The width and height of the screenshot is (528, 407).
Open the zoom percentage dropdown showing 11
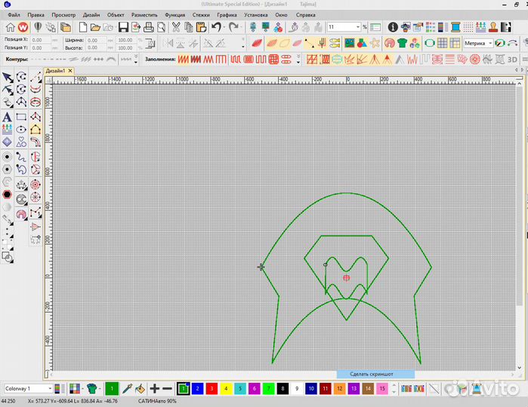357,27
